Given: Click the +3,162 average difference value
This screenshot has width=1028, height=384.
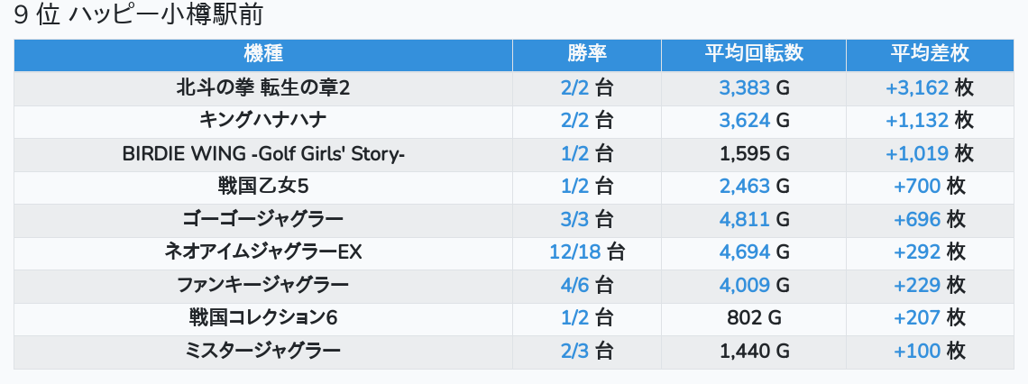Looking at the screenshot, I should pyautogui.click(x=917, y=87).
